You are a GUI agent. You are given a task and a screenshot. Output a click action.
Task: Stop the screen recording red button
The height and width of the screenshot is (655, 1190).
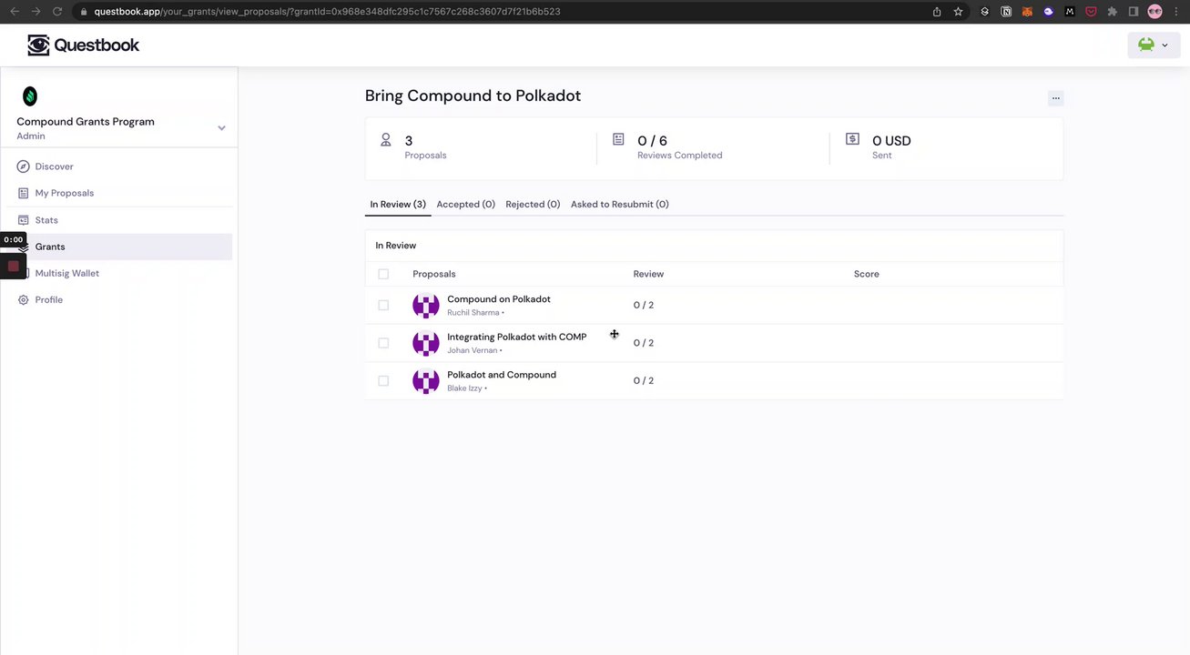tap(13, 267)
